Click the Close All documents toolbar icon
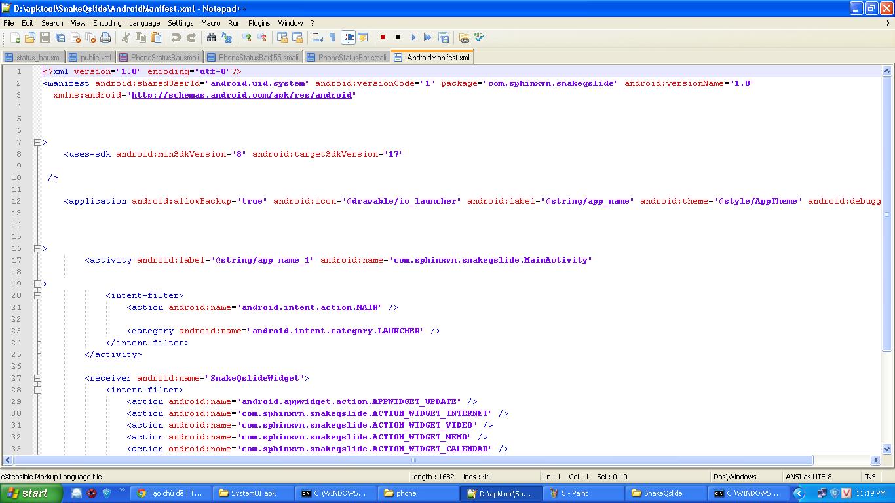The image size is (895, 503). point(90,38)
